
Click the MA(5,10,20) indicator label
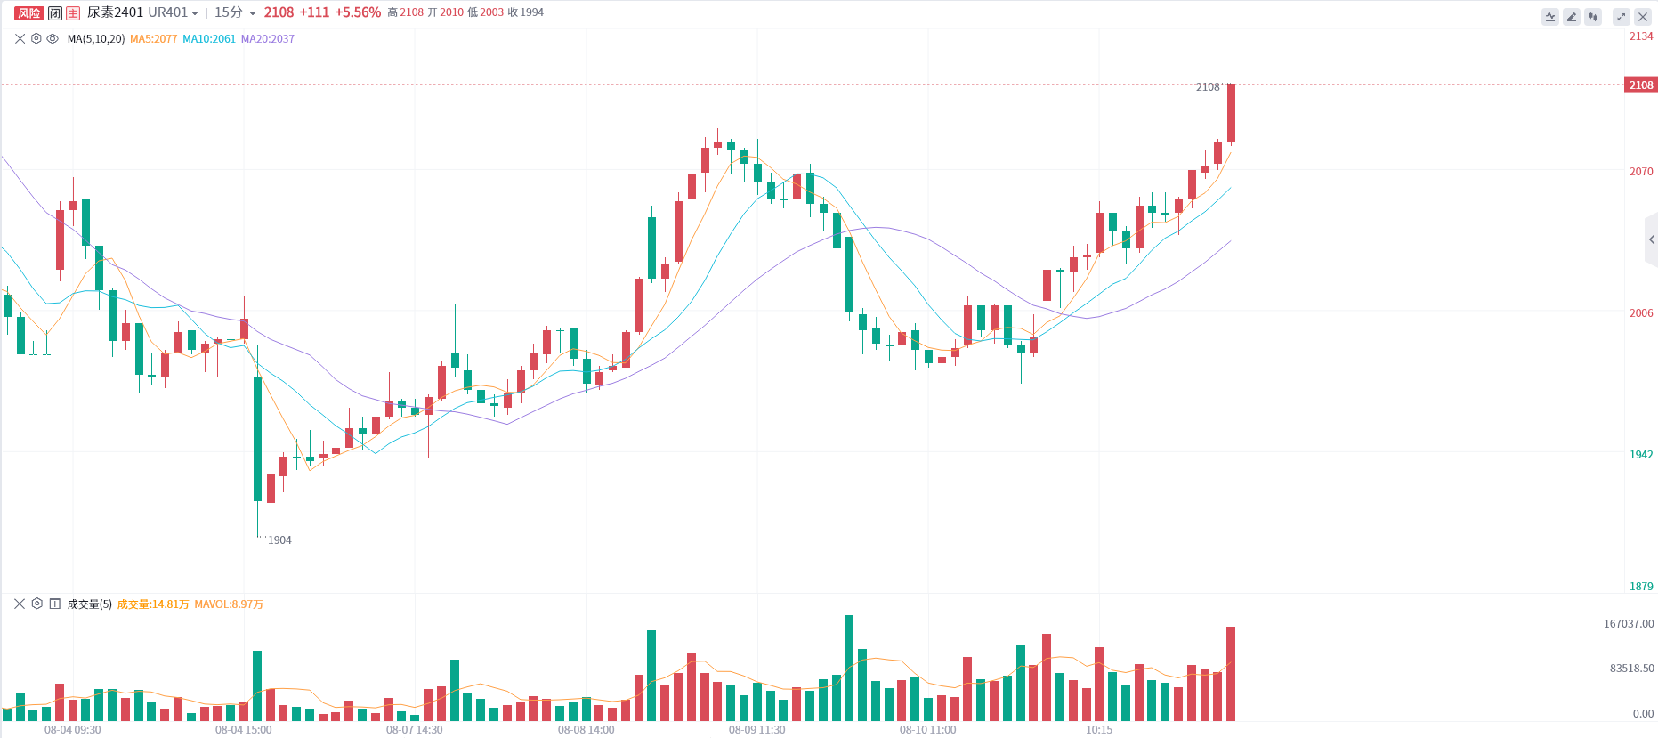tap(96, 39)
